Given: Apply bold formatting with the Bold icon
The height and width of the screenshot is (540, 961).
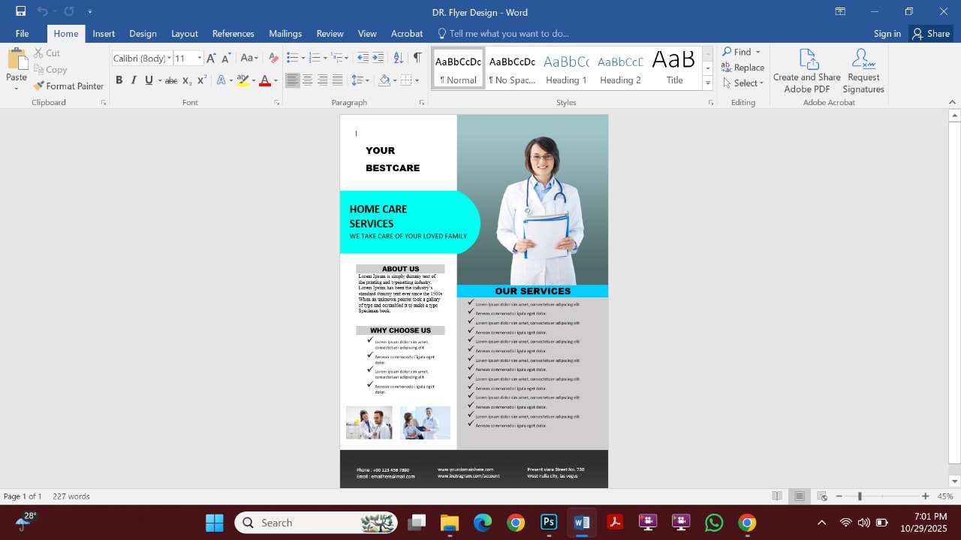Looking at the screenshot, I should point(119,80).
